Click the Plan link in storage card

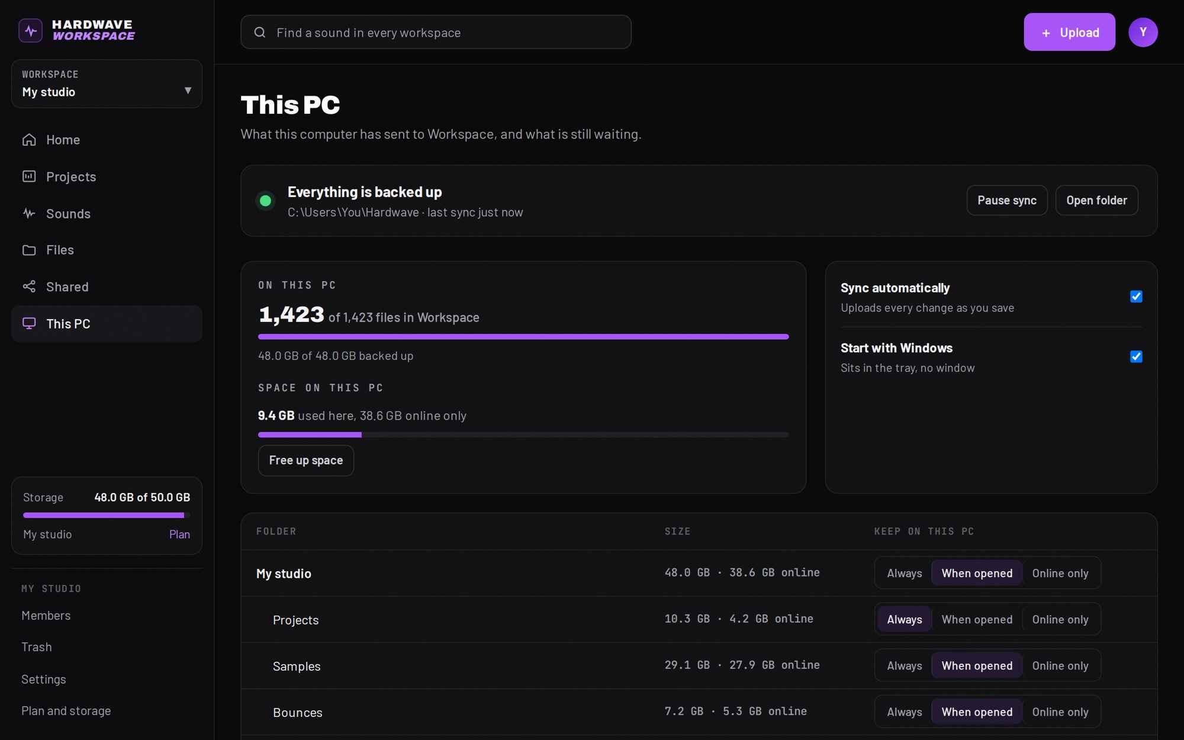tap(179, 534)
